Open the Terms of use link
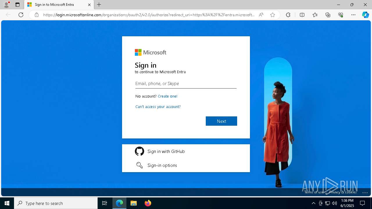Screen dimensions: 372x209 tap(314, 192)
